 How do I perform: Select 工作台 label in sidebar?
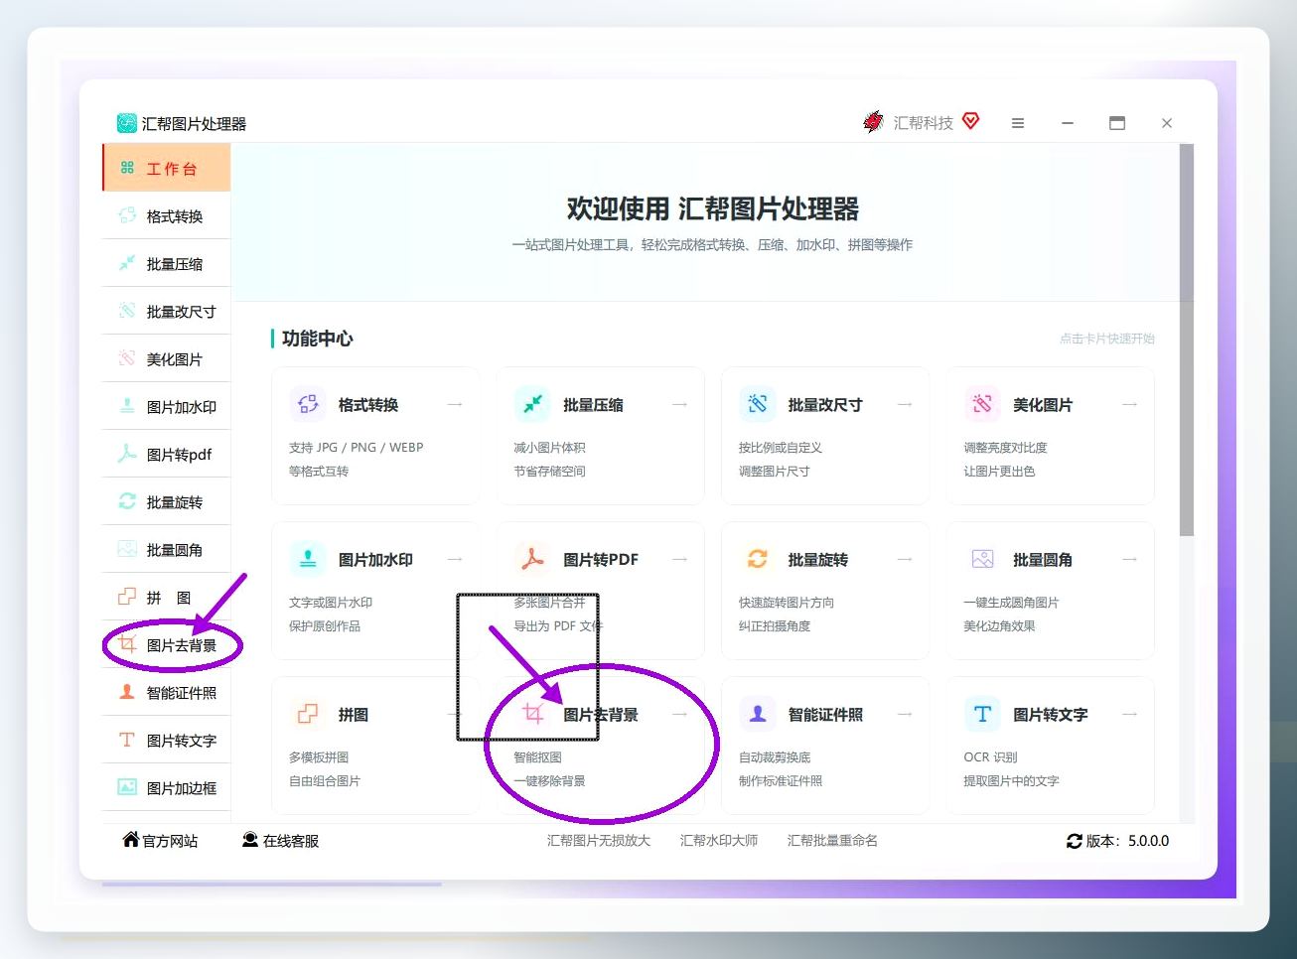pyautogui.click(x=173, y=169)
